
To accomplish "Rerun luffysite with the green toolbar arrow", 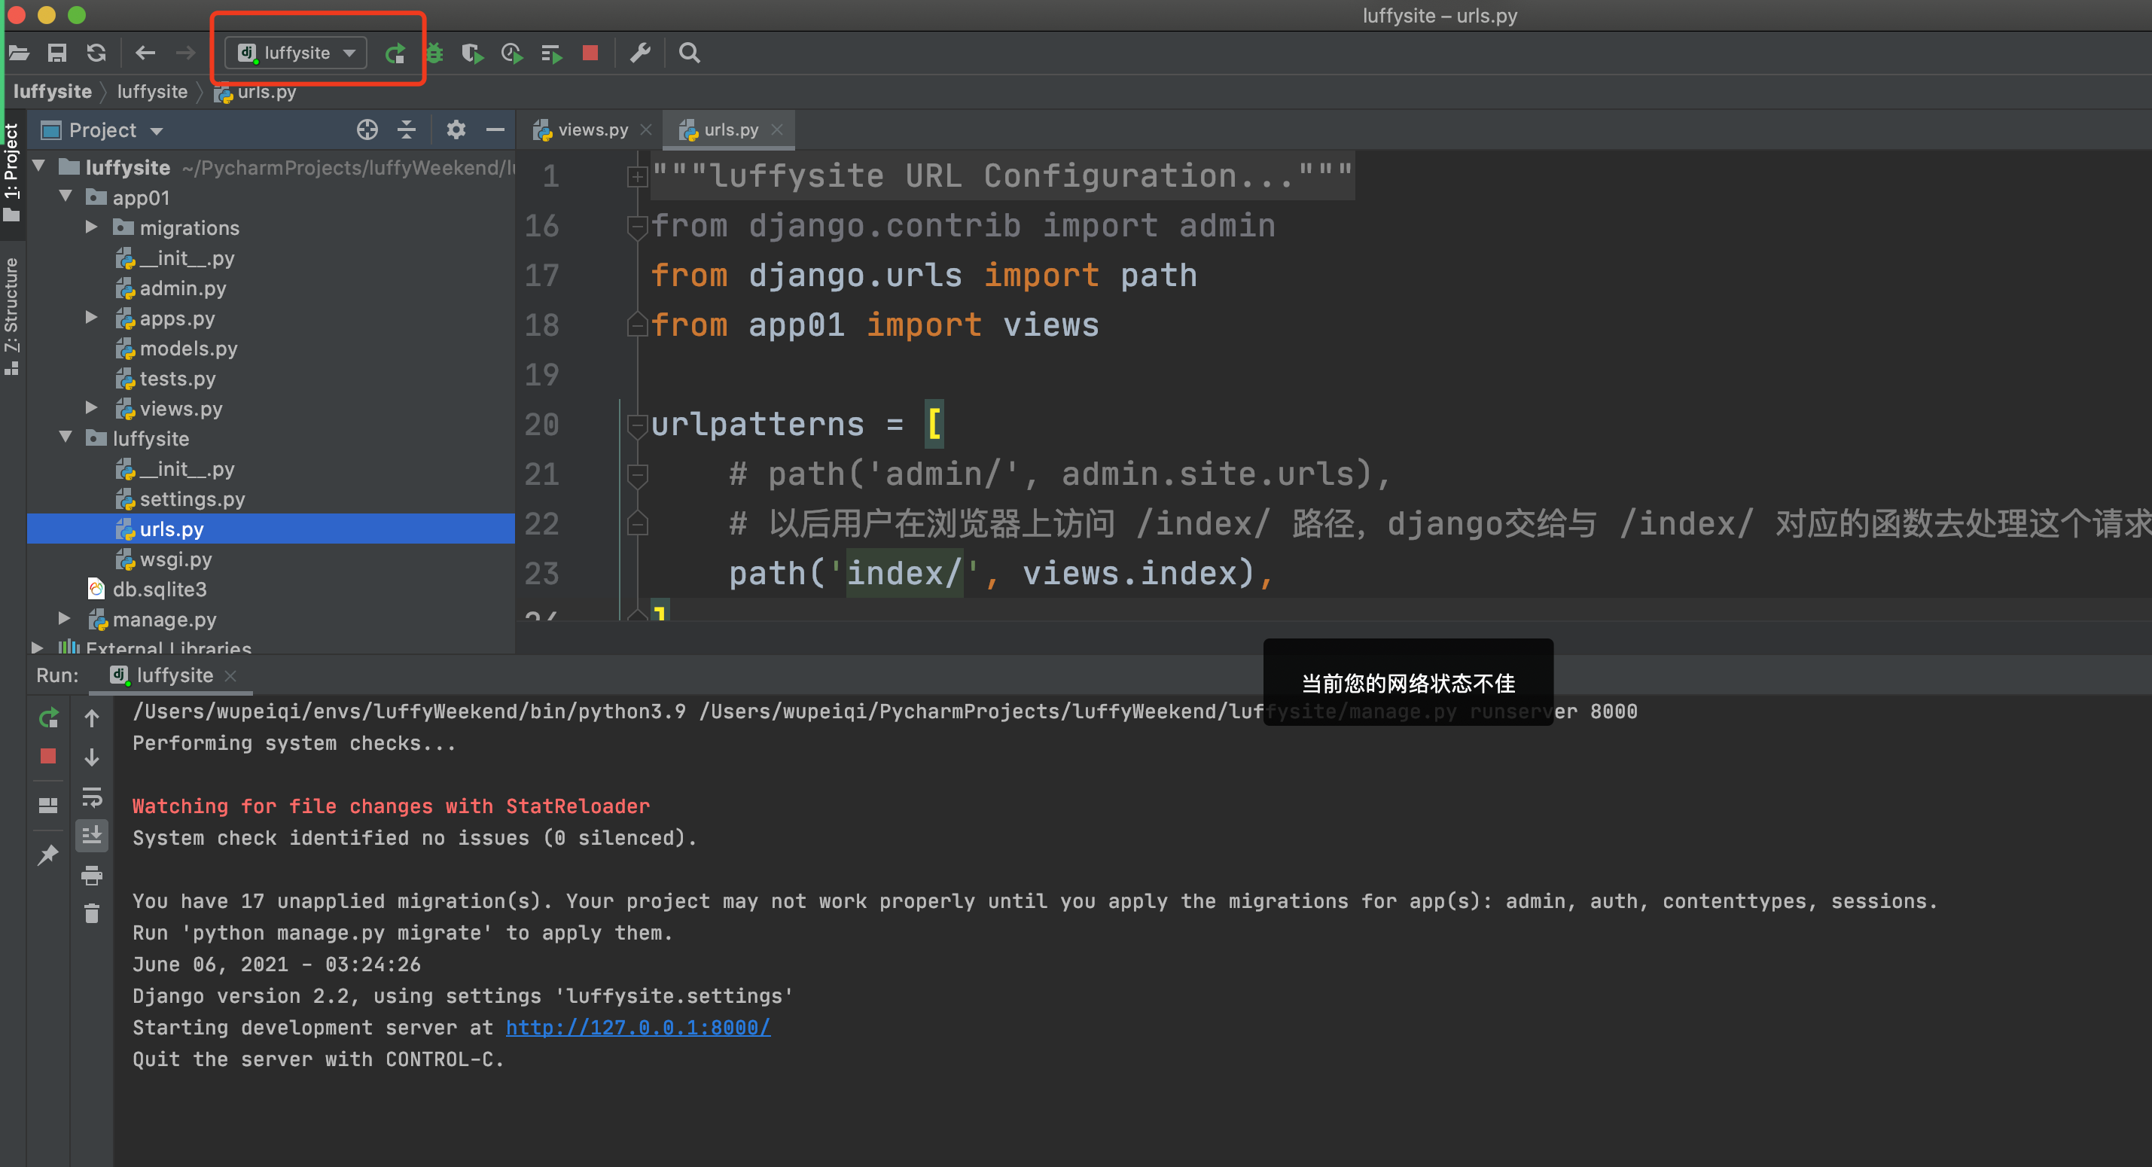I will [395, 53].
